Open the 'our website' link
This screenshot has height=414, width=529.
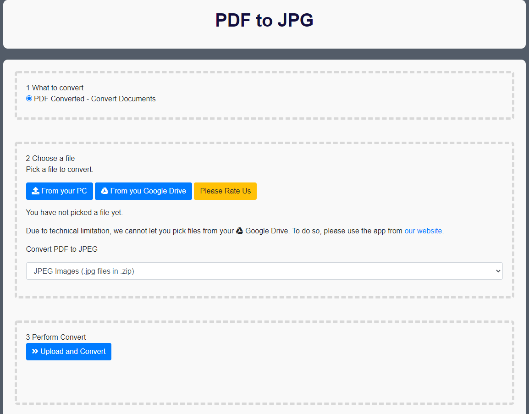pos(423,231)
